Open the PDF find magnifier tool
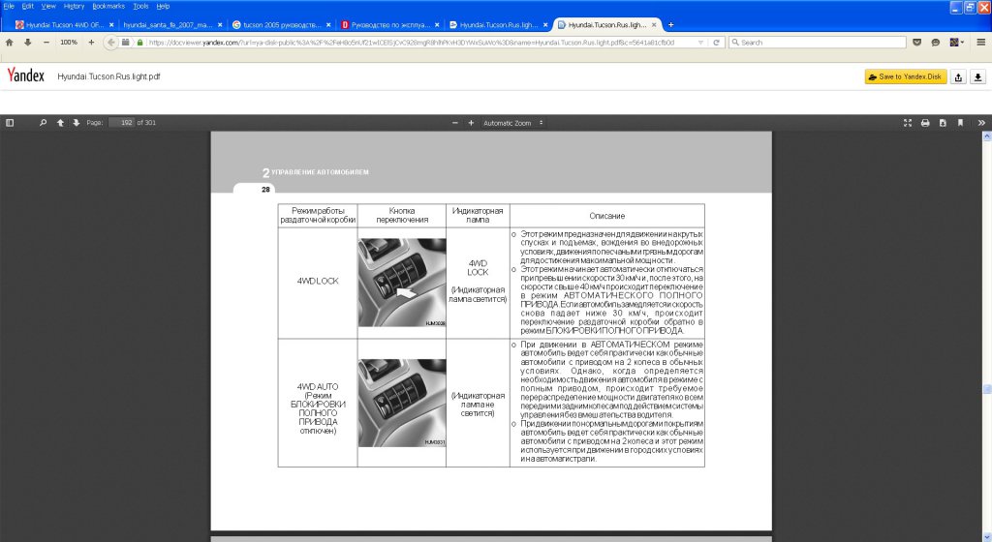Image resolution: width=992 pixels, height=542 pixels. [x=43, y=123]
